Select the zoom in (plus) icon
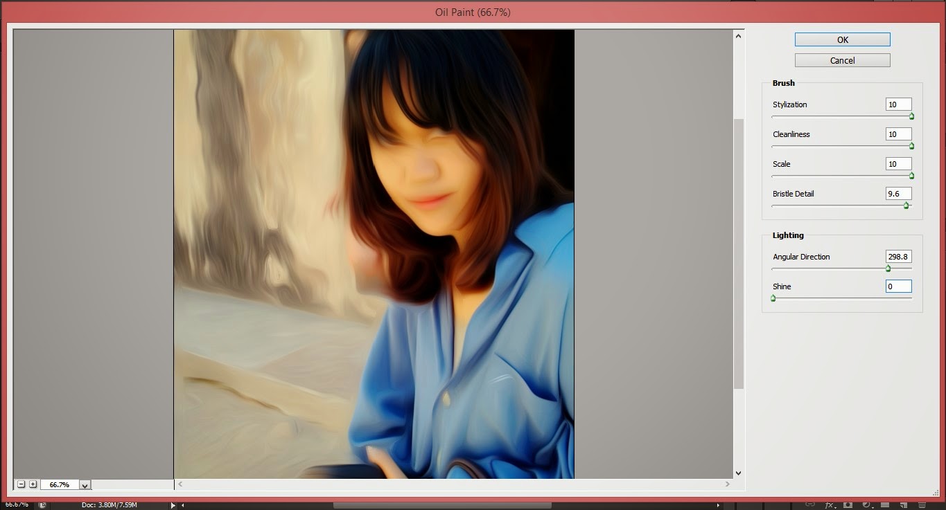Viewport: 946px width, 510px height. point(33,484)
